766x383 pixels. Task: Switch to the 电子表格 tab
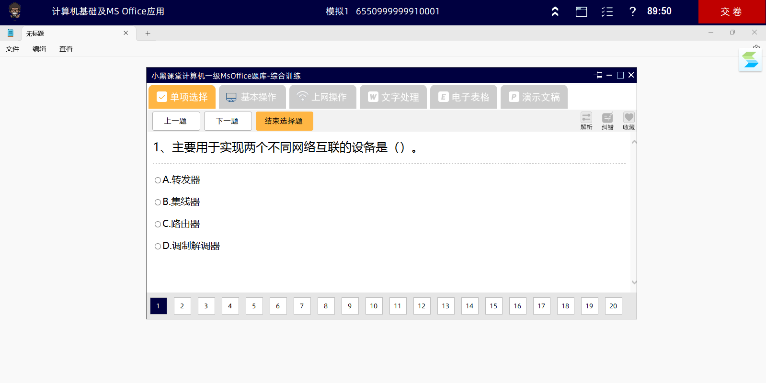click(464, 97)
